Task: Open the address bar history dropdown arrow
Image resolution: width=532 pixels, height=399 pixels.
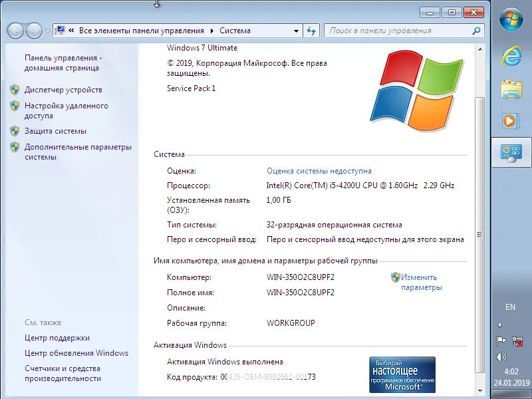Action: pos(296,31)
